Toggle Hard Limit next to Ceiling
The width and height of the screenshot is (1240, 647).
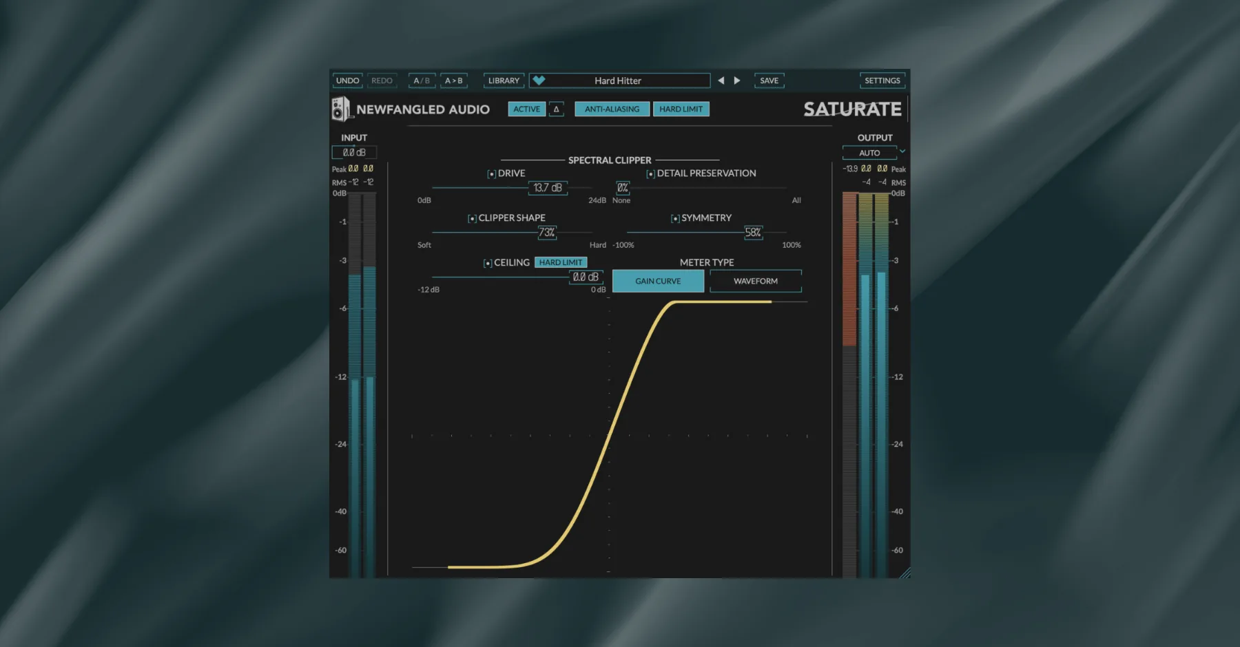(x=561, y=262)
